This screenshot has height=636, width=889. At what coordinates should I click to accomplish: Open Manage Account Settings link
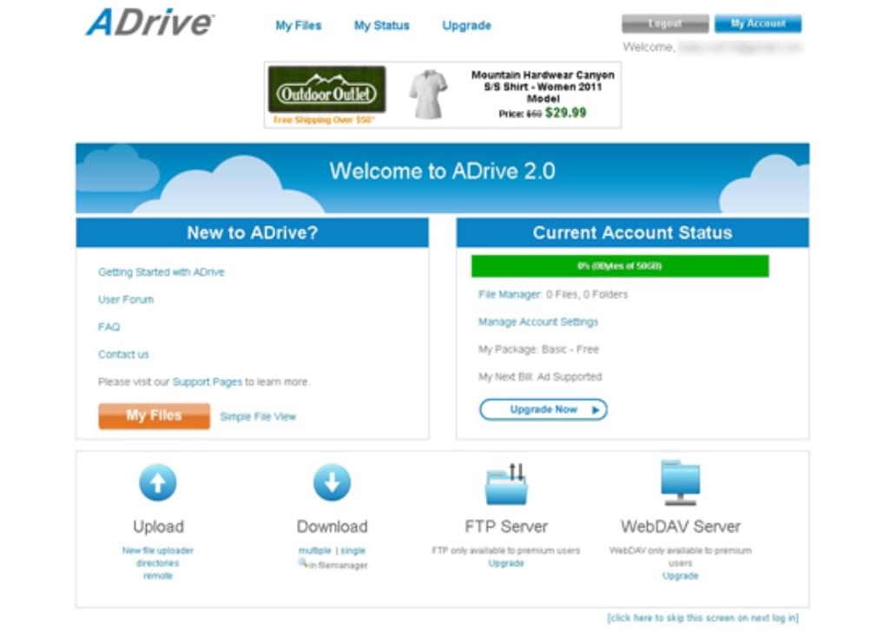tap(538, 322)
